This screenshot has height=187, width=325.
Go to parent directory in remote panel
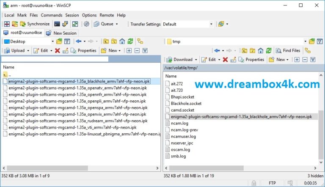pyautogui.click(x=245, y=50)
